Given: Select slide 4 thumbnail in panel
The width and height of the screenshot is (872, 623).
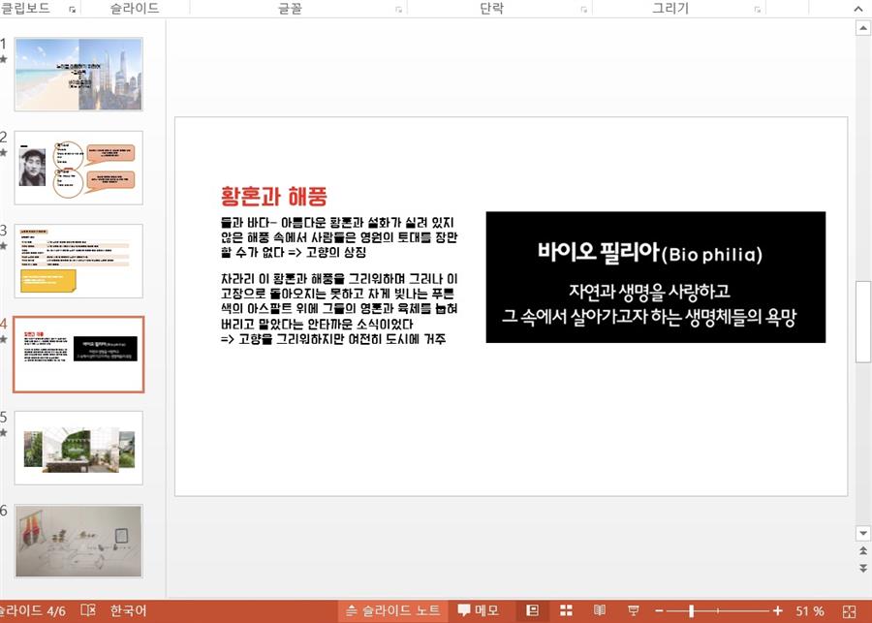Looking at the screenshot, I should 78,355.
